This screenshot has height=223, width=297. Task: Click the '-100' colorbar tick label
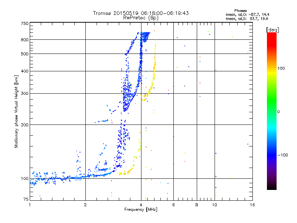click(x=283, y=155)
